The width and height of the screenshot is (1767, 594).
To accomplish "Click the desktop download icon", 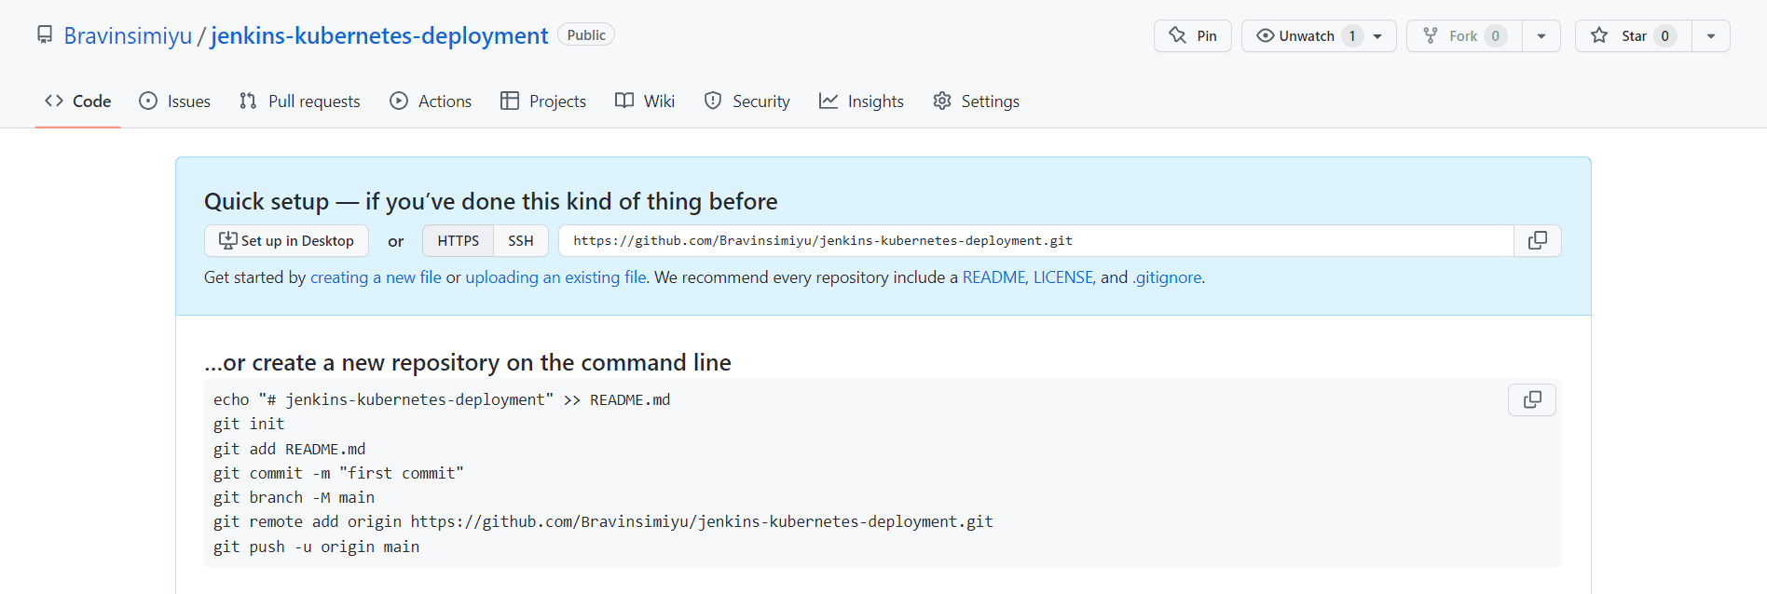I will [227, 240].
